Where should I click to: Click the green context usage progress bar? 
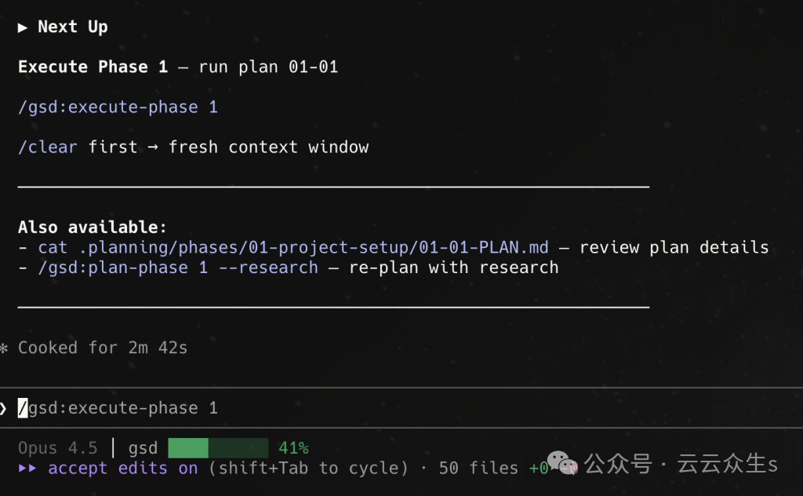pyautogui.click(x=218, y=448)
